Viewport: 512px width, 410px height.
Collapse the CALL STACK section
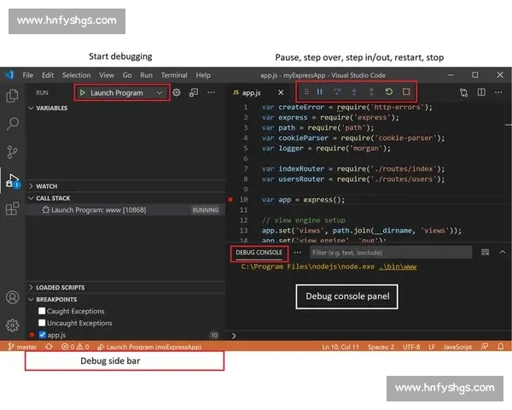(49, 198)
